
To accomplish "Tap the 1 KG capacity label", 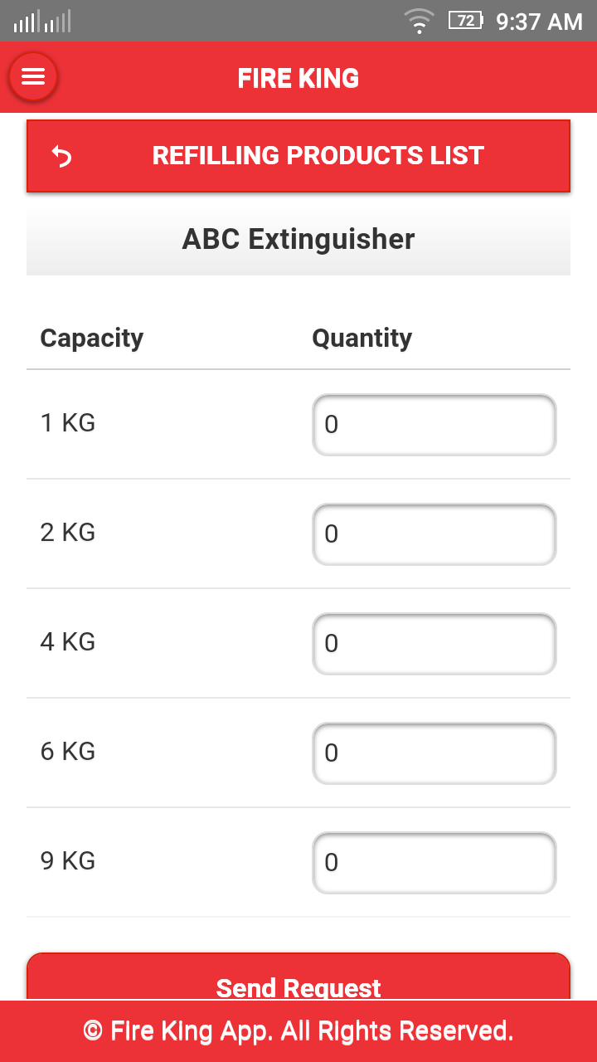I will pyautogui.click(x=68, y=423).
